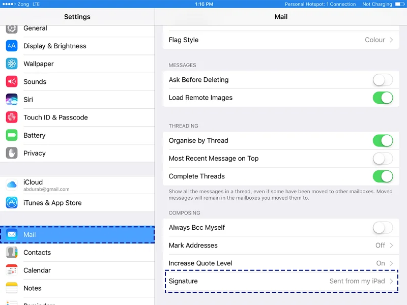Tap the Privacy hand icon
This screenshot has height=305, width=407.
[x=12, y=153]
